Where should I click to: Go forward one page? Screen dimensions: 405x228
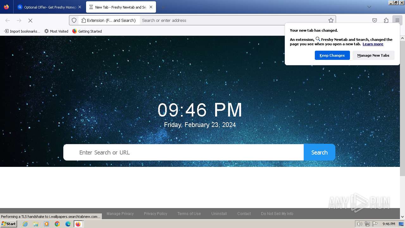coord(19,20)
